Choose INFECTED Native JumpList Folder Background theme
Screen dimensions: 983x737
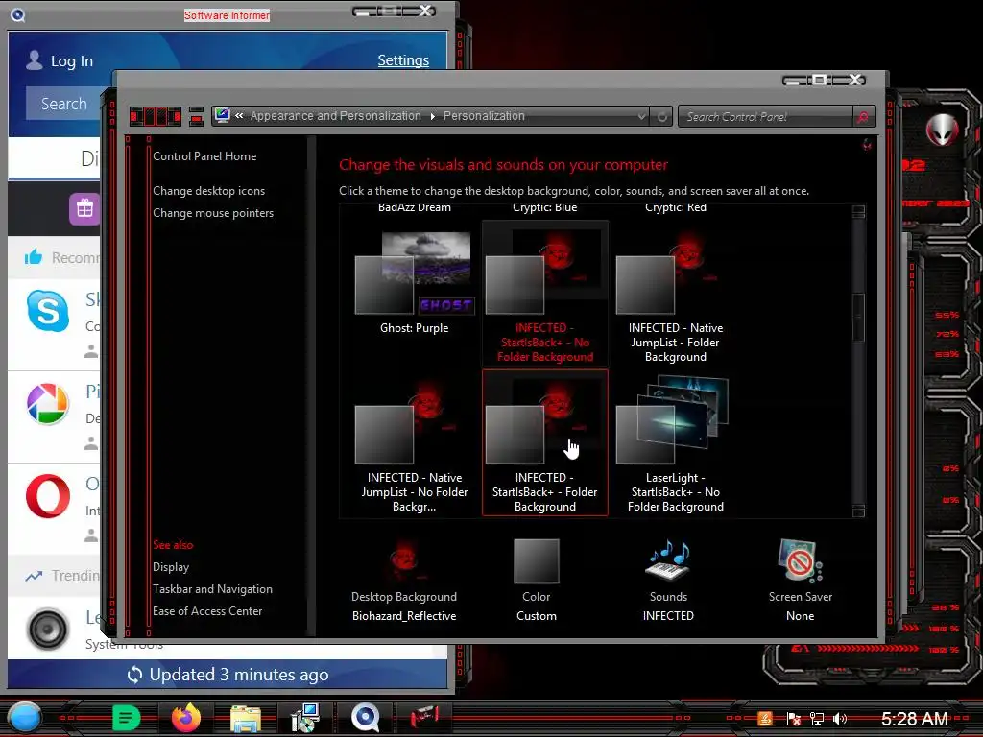tap(675, 293)
